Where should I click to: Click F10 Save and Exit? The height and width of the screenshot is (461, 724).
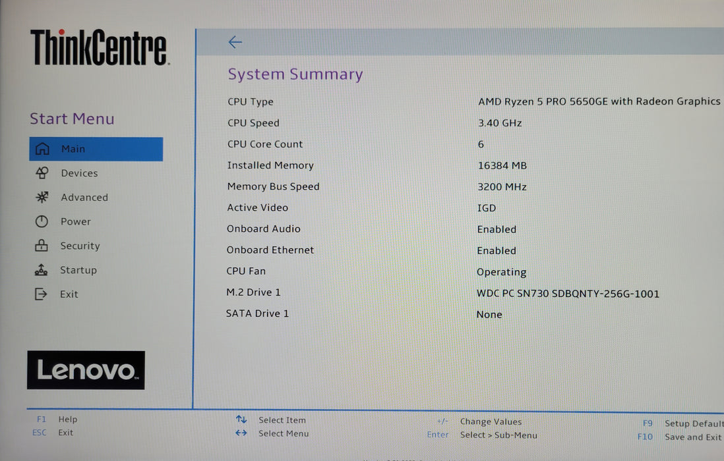pyautogui.click(x=679, y=437)
